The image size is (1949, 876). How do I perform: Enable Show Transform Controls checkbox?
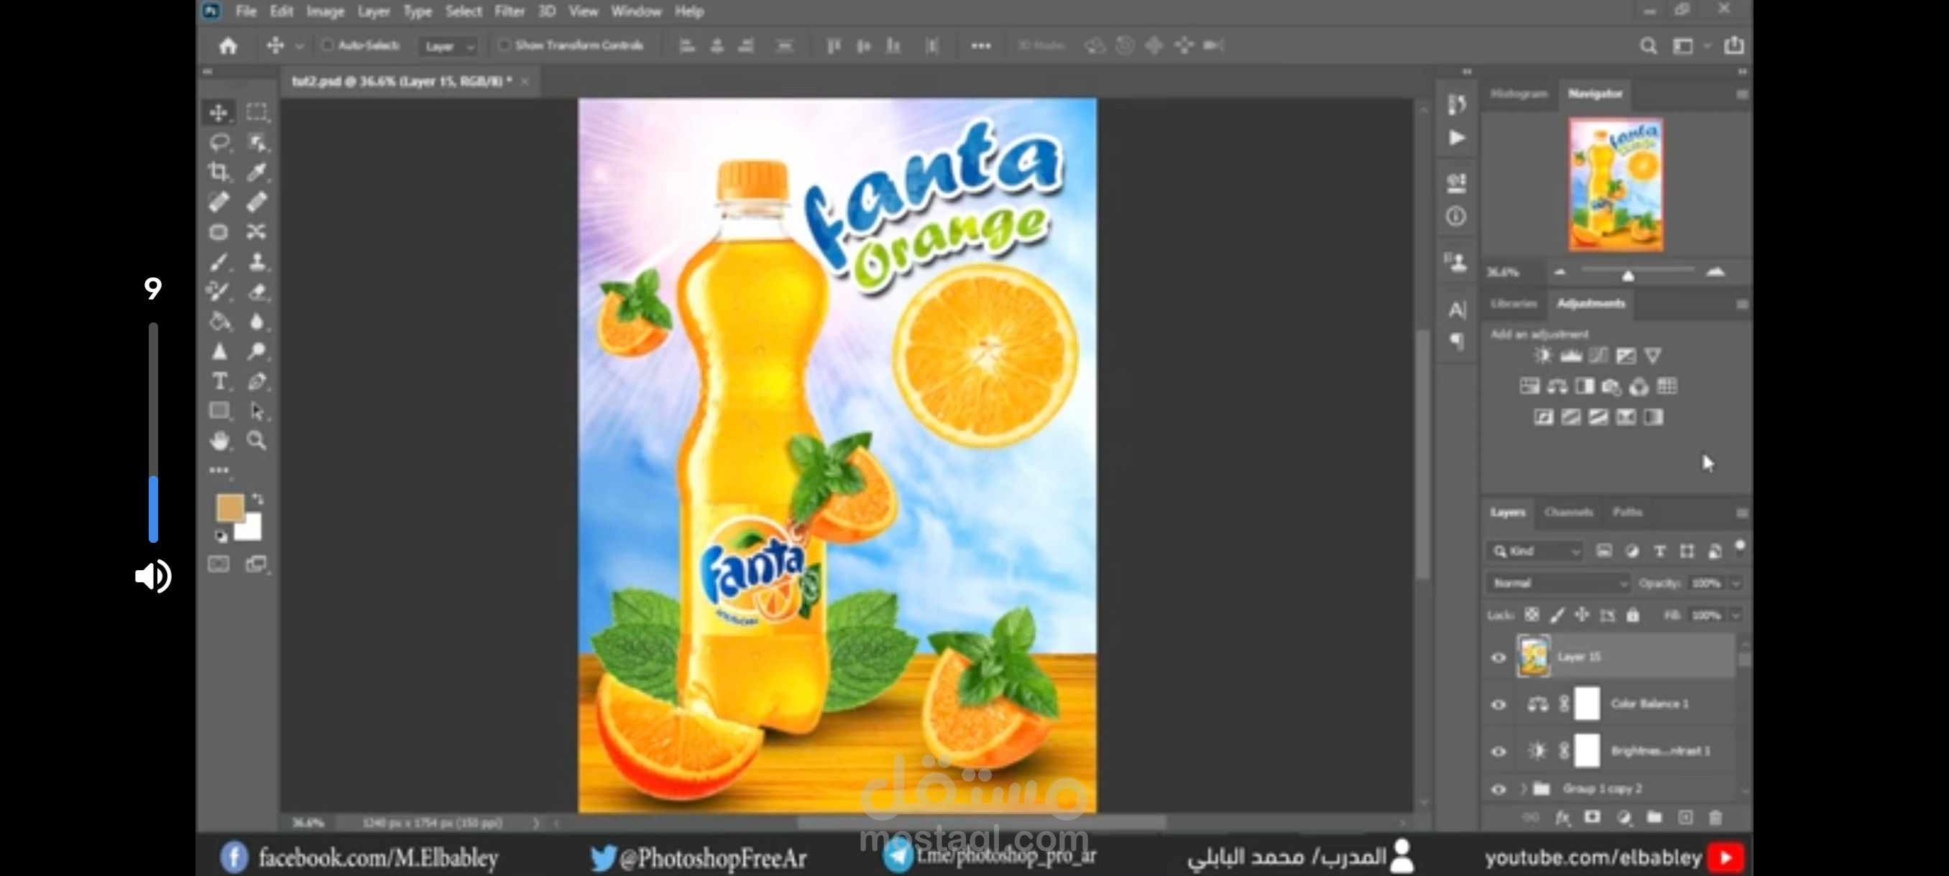(x=503, y=45)
